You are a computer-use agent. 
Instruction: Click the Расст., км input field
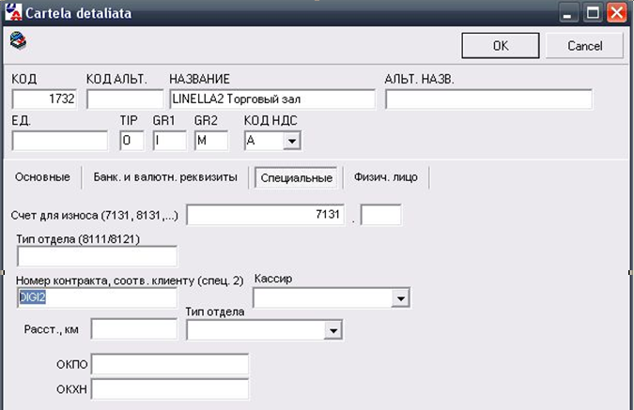point(134,329)
